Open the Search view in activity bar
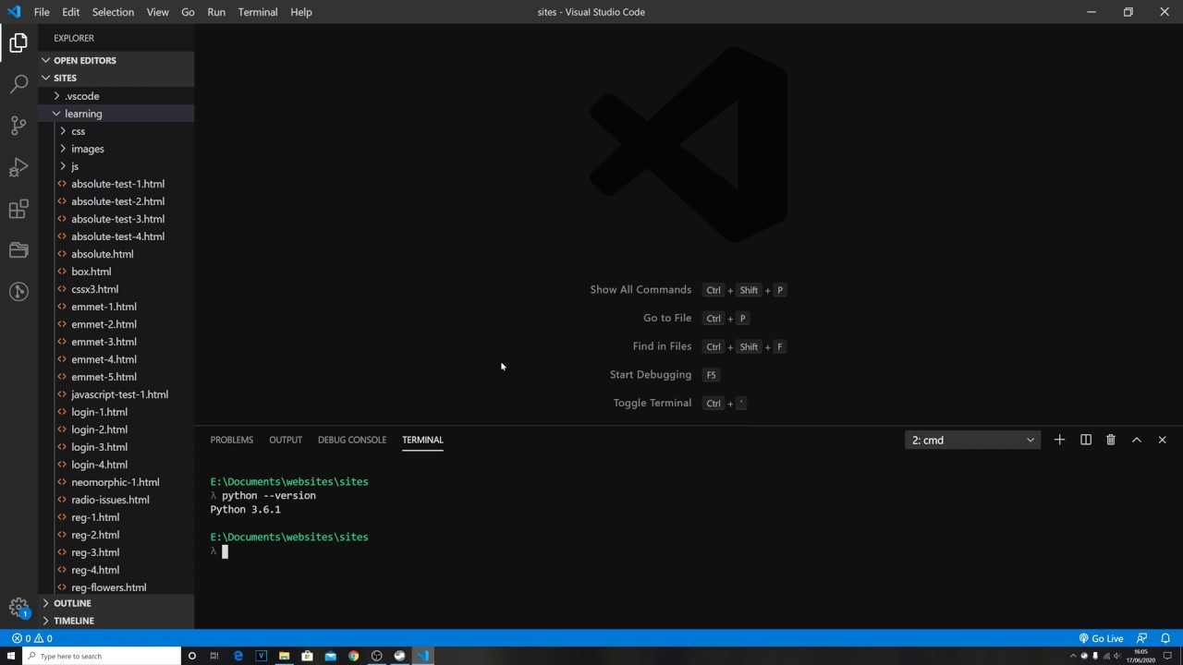Screen dimensions: 1183x665 click(18, 84)
